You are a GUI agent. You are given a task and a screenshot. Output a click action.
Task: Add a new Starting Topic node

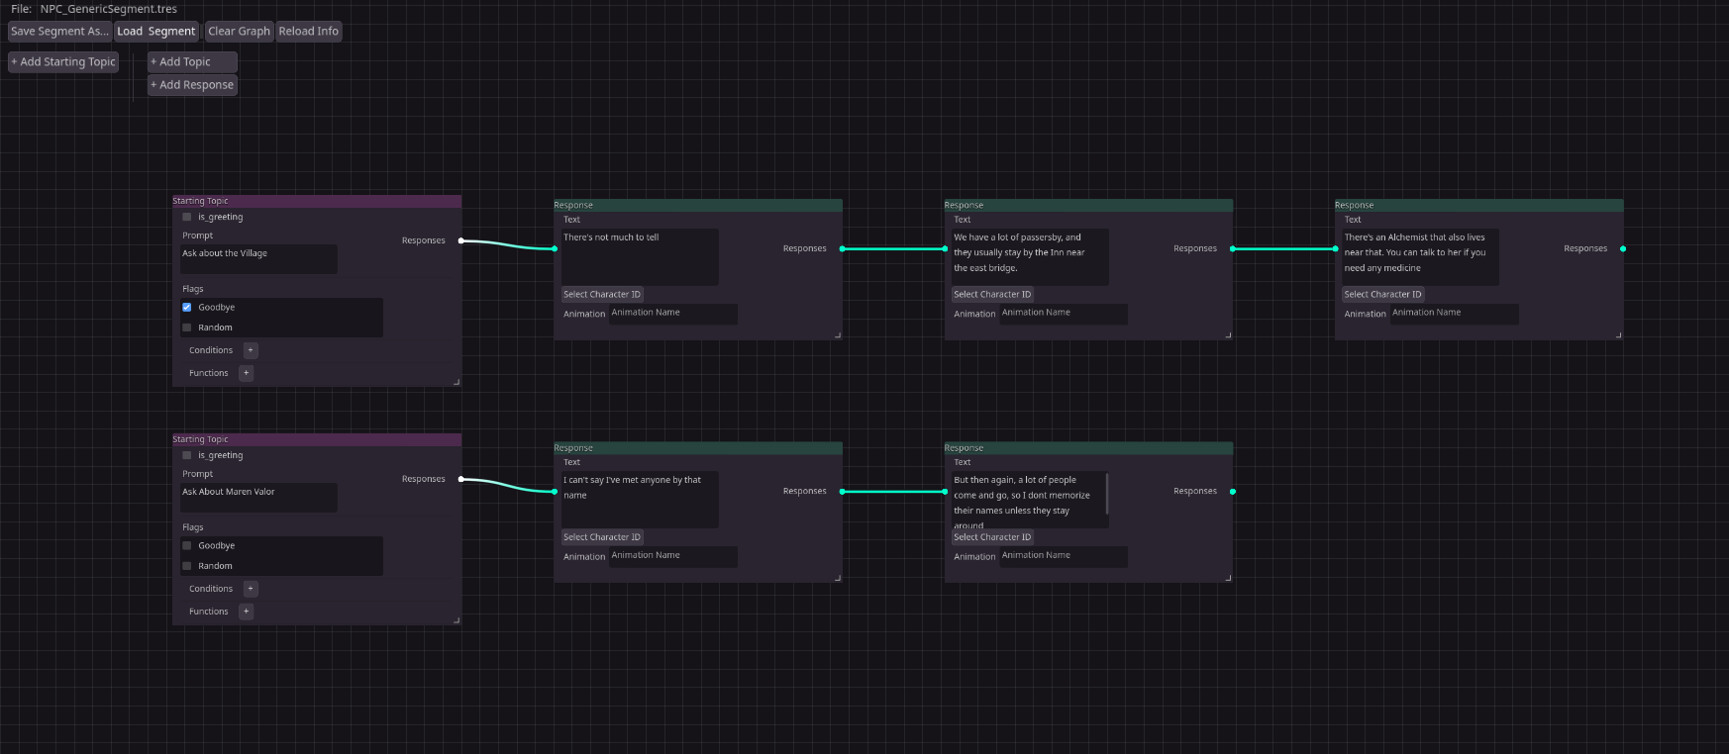coord(63,61)
